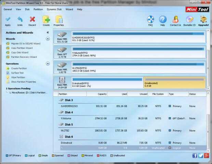Click the Undo arrow icon
Screen dimensions: 212x164
tap(20, 19)
